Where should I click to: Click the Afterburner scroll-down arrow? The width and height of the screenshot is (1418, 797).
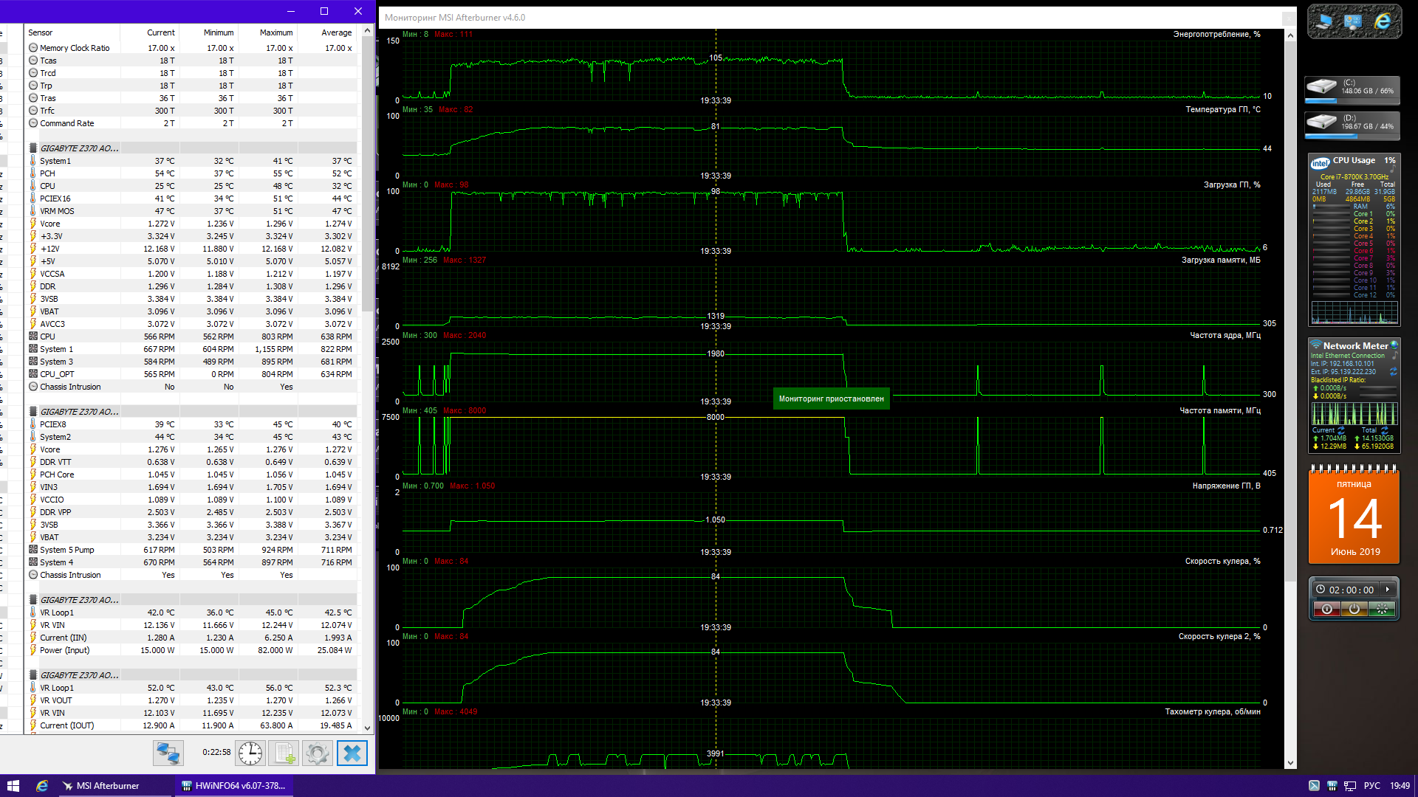click(1290, 763)
